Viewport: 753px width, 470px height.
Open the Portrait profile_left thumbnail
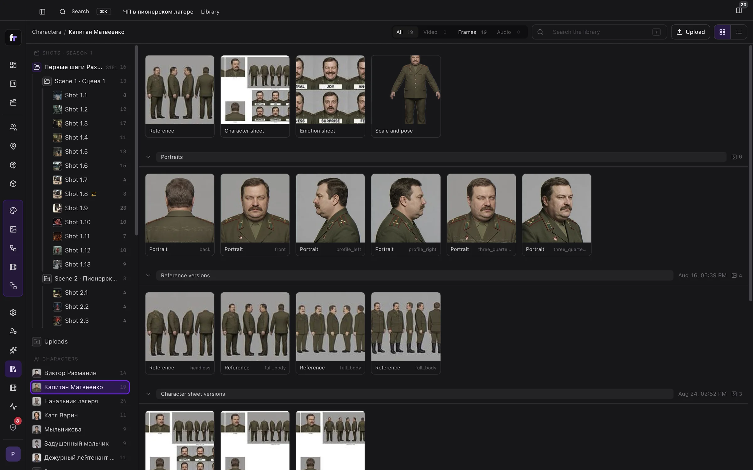330,208
